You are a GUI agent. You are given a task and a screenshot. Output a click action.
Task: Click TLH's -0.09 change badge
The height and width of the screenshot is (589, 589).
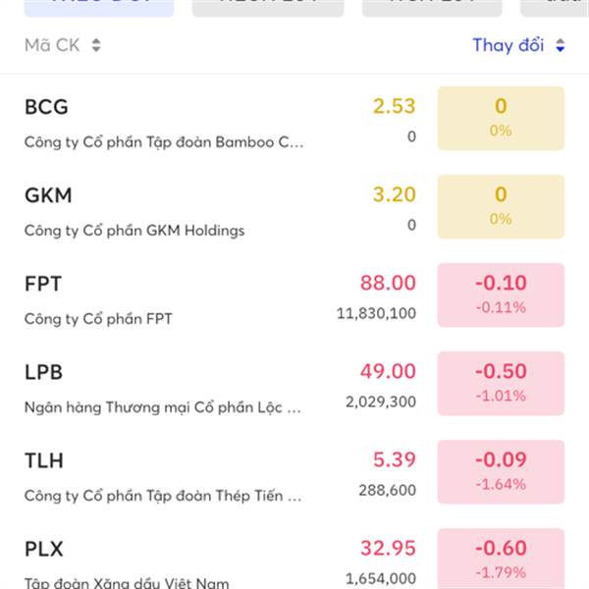501,471
